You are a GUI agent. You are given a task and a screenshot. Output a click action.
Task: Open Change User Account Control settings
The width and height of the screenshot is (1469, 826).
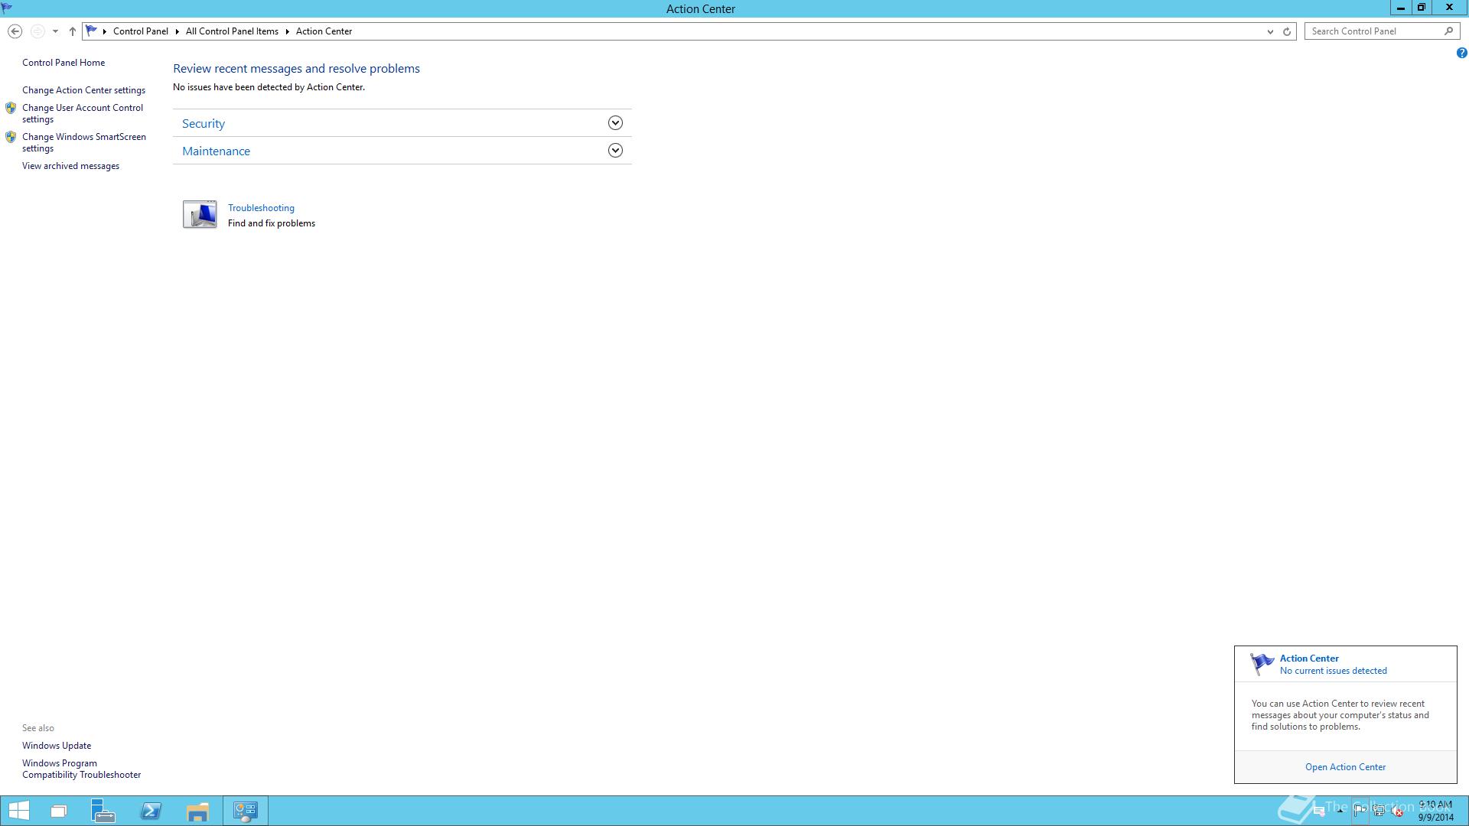83,113
